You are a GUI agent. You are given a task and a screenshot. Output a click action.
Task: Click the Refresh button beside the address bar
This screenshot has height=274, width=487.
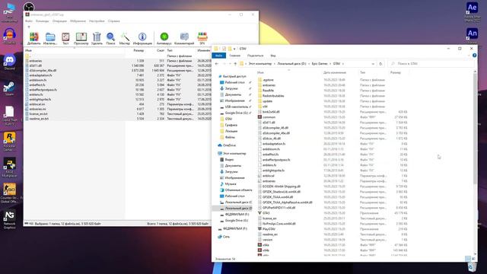(x=380, y=64)
